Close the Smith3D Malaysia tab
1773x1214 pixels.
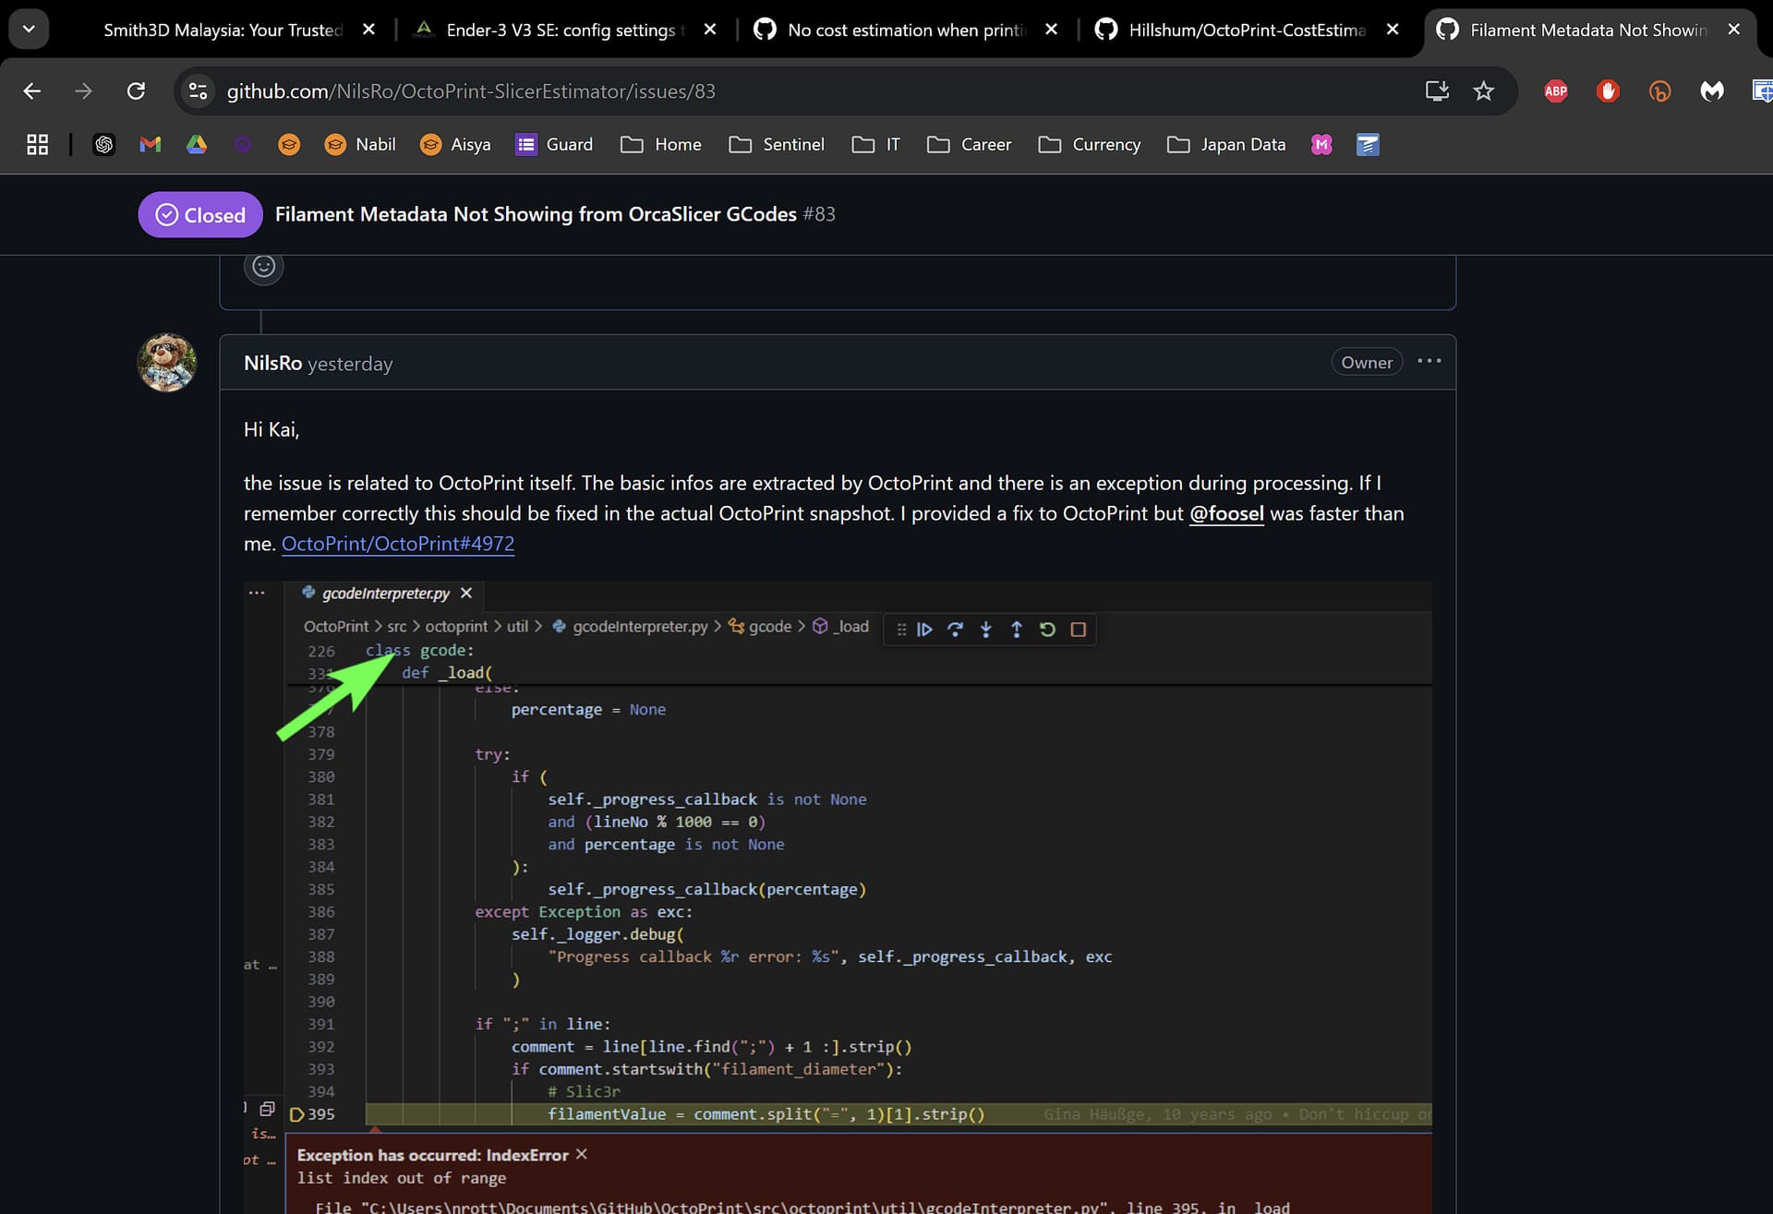click(x=368, y=30)
